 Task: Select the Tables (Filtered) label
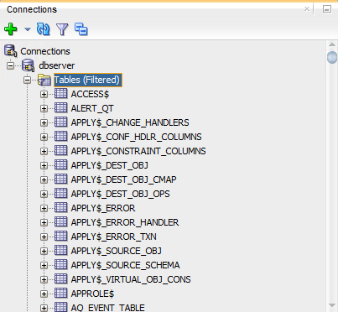tap(88, 80)
